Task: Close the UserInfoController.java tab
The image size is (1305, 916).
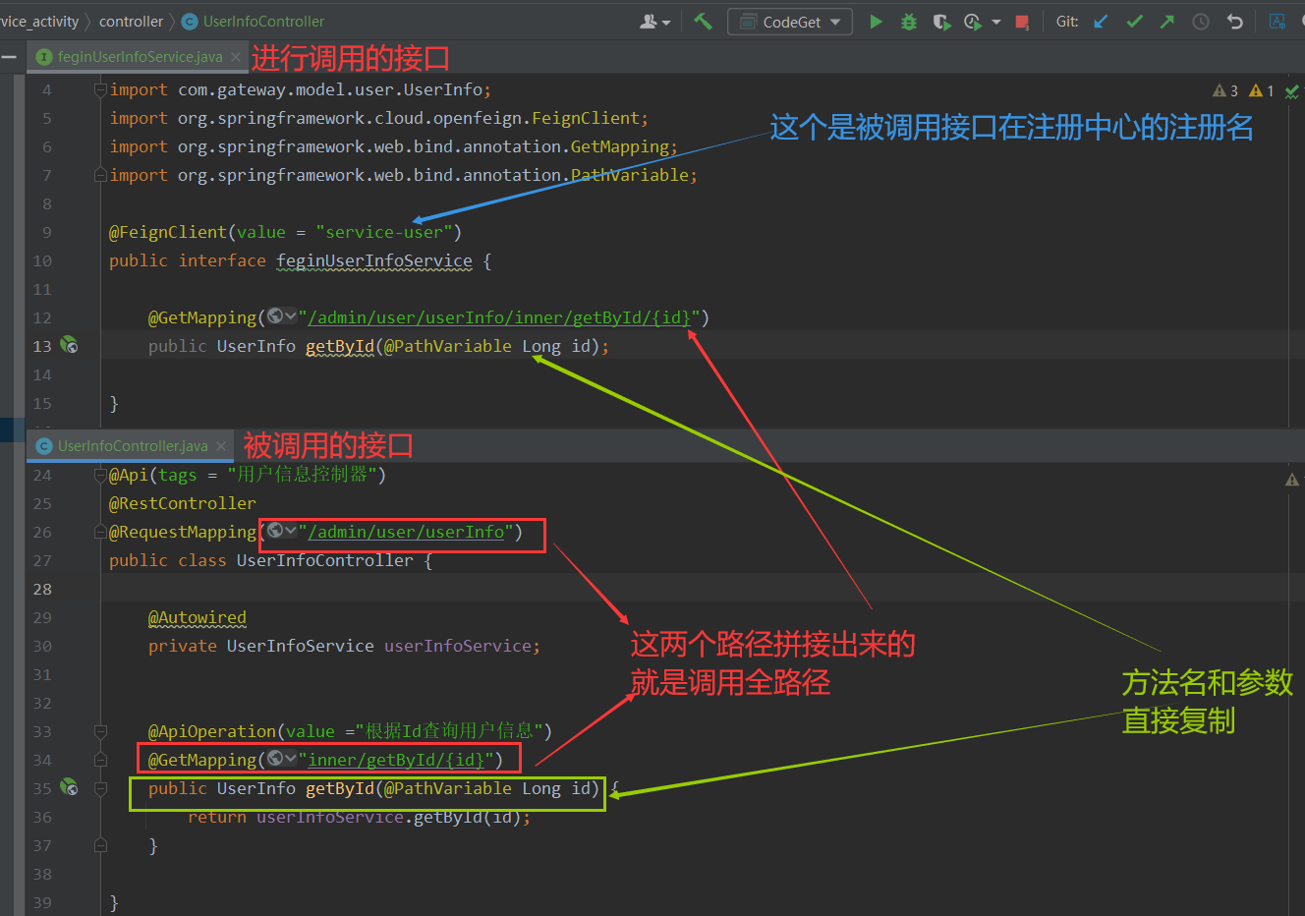Action: pyautogui.click(x=221, y=446)
